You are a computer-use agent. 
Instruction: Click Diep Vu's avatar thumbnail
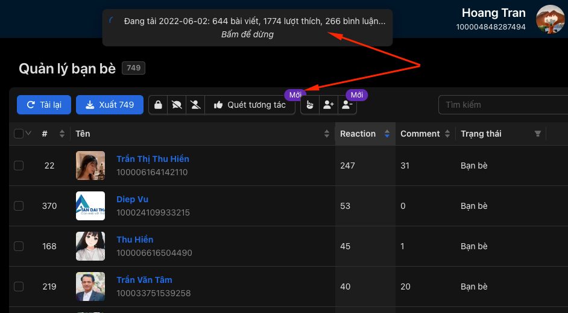click(x=90, y=206)
